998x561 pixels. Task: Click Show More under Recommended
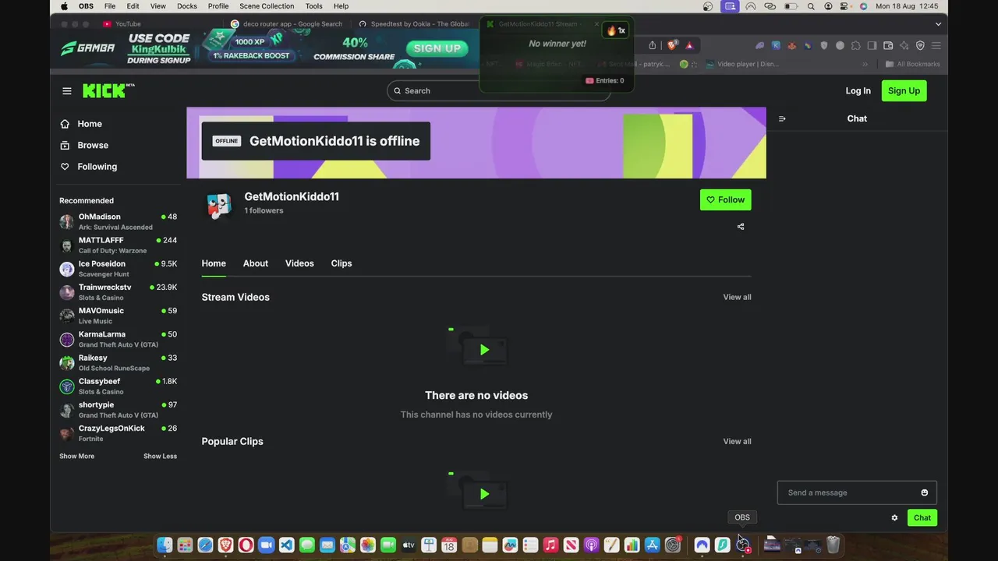[x=76, y=456]
